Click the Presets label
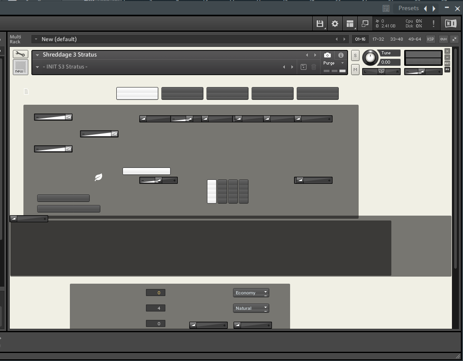The width and height of the screenshot is (463, 361). point(408,8)
